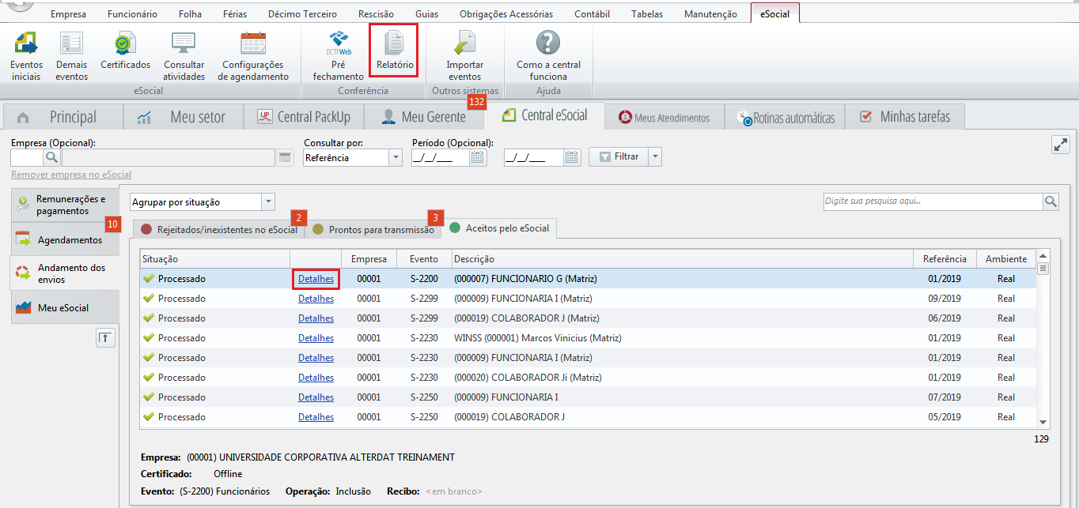Click the grid button next to the company name field
This screenshot has height=508, width=1079.
point(286,157)
